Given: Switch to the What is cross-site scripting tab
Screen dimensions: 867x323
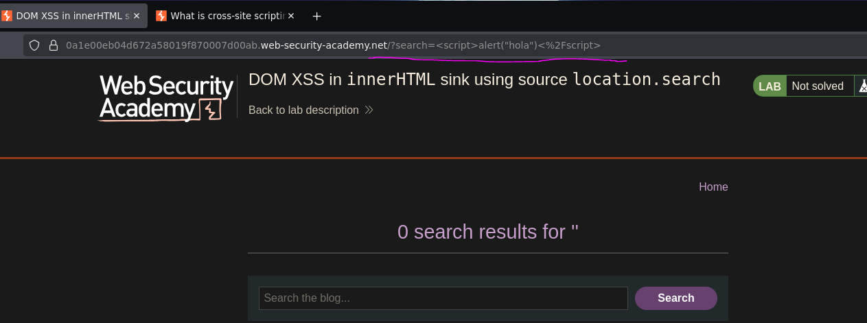Looking at the screenshot, I should (227, 16).
